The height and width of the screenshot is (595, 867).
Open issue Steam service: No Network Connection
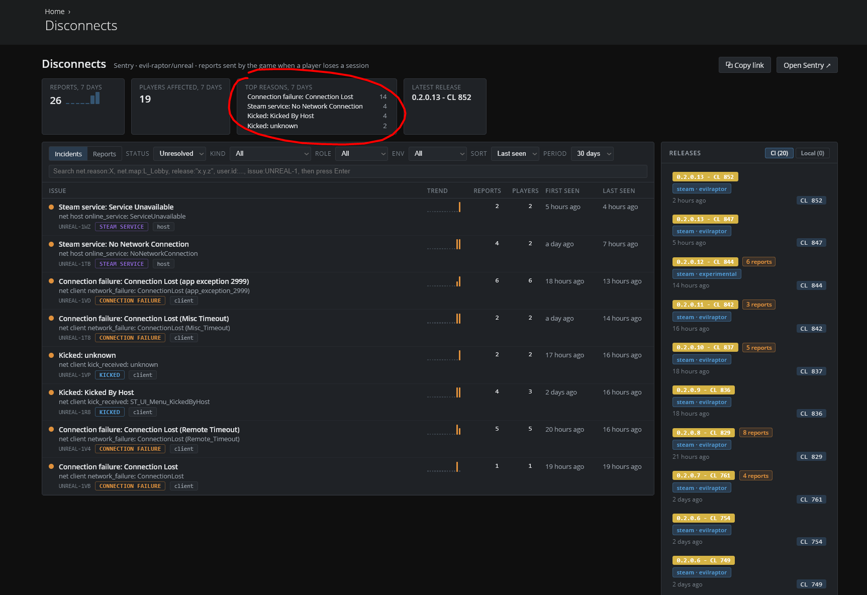[124, 244]
